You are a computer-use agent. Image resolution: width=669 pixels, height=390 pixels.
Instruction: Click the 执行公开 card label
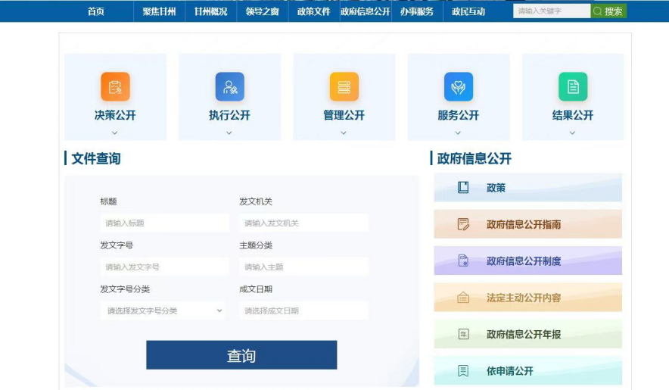(x=229, y=115)
